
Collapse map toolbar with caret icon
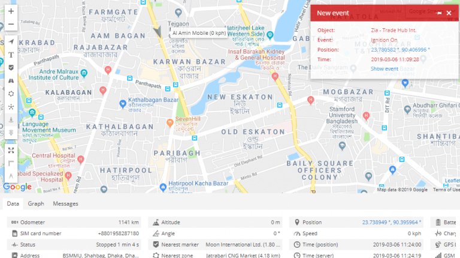[x=11, y=176]
